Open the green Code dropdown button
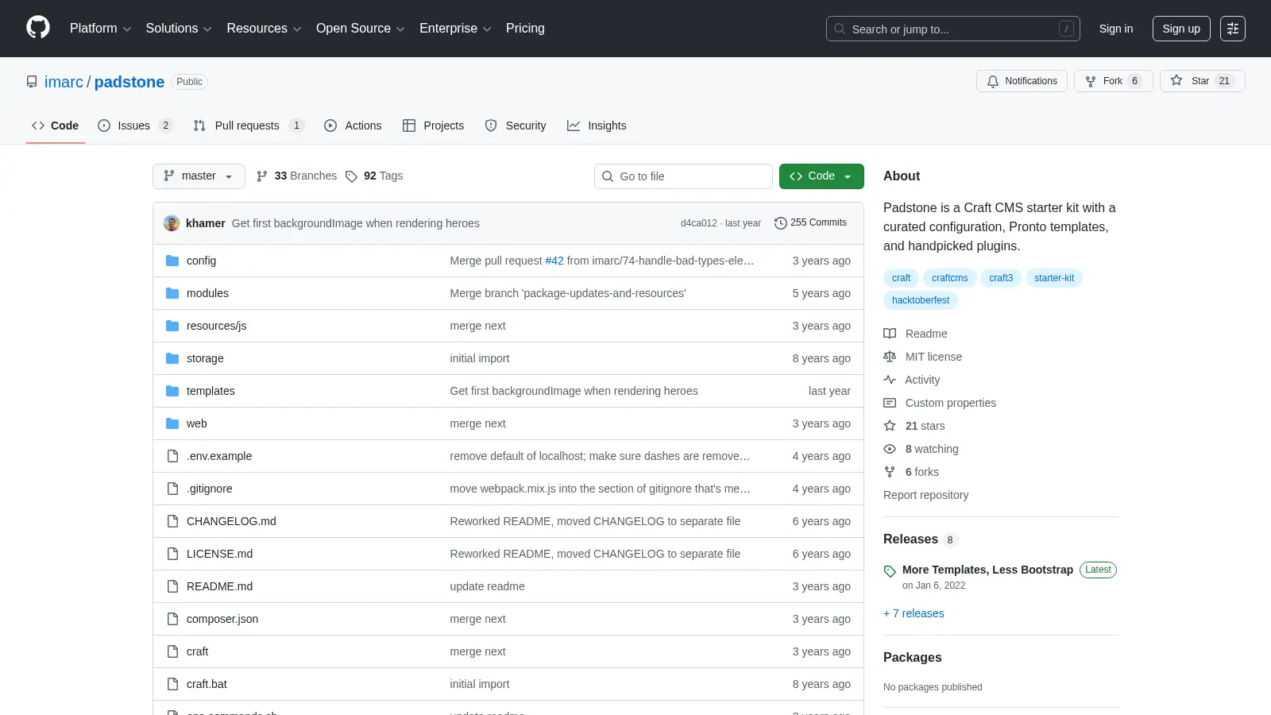 point(821,176)
